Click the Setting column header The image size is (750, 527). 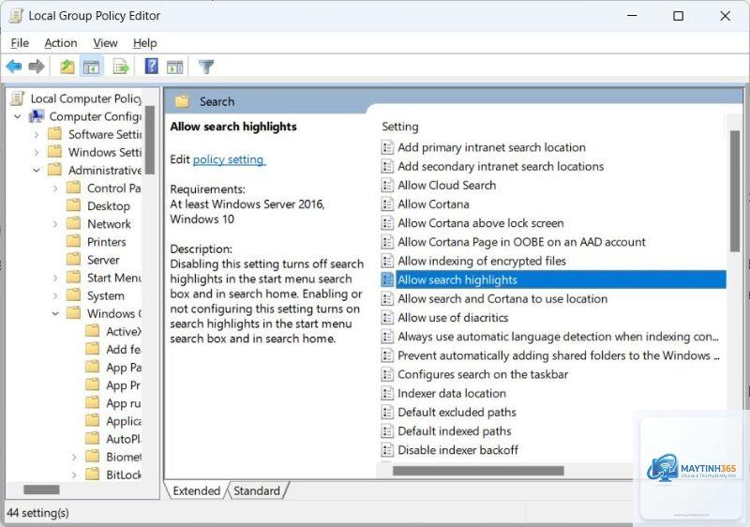click(x=400, y=127)
